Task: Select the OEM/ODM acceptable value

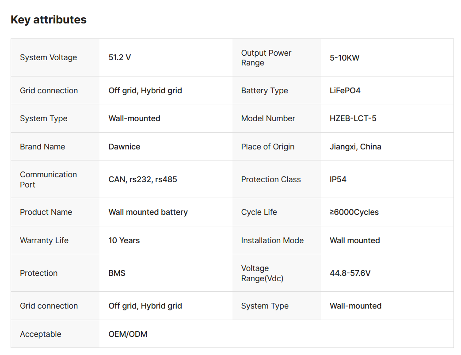Action: [128, 334]
